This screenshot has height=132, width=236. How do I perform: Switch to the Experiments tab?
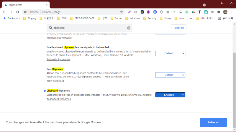pyautogui.click(x=24, y=5)
